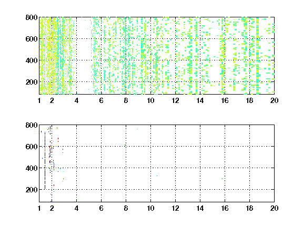Screen dimensions: 303x227
Task: Pick the "1" x-axis tick label of the lower plot
Action: click(39, 208)
